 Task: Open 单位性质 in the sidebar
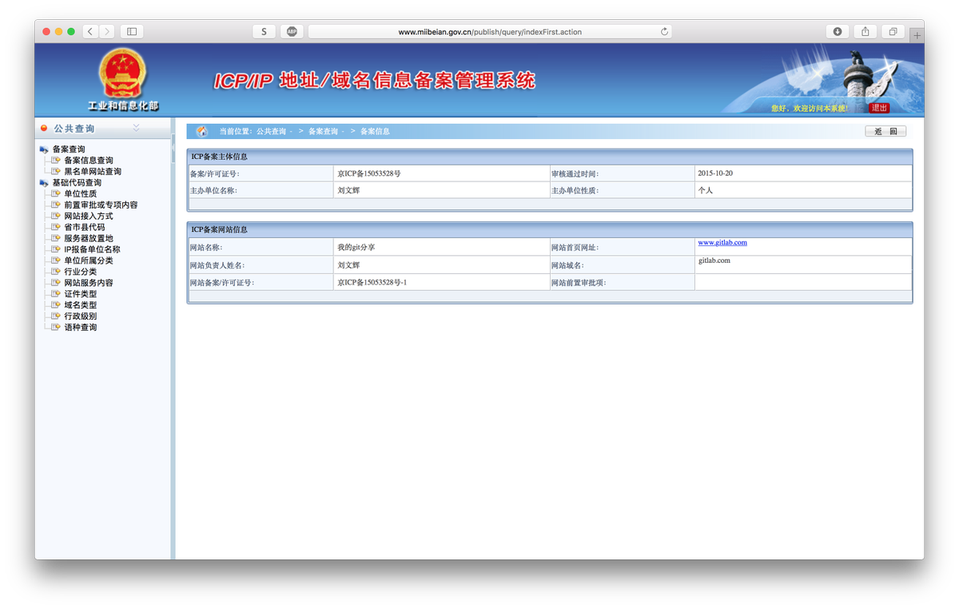81,194
